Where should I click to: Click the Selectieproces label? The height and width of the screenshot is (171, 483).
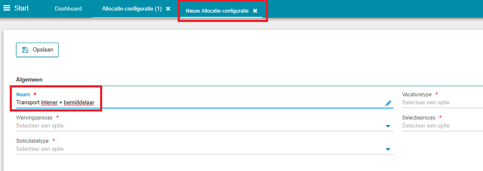(419, 118)
